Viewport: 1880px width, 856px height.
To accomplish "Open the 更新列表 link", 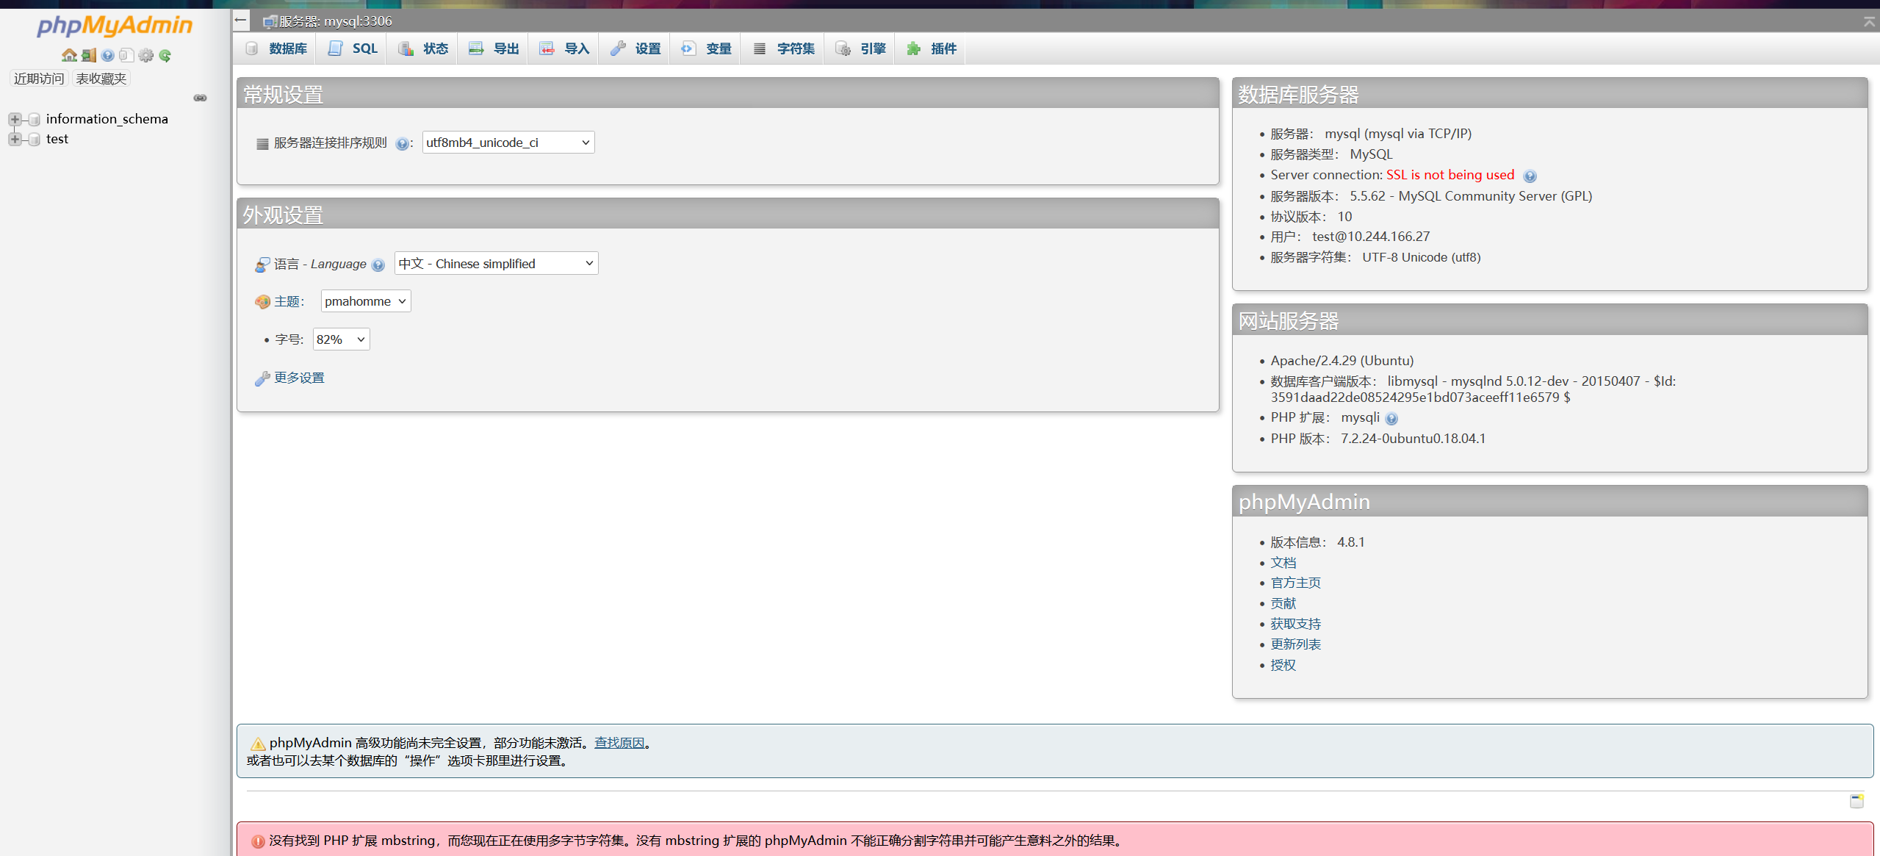I will coord(1295,644).
